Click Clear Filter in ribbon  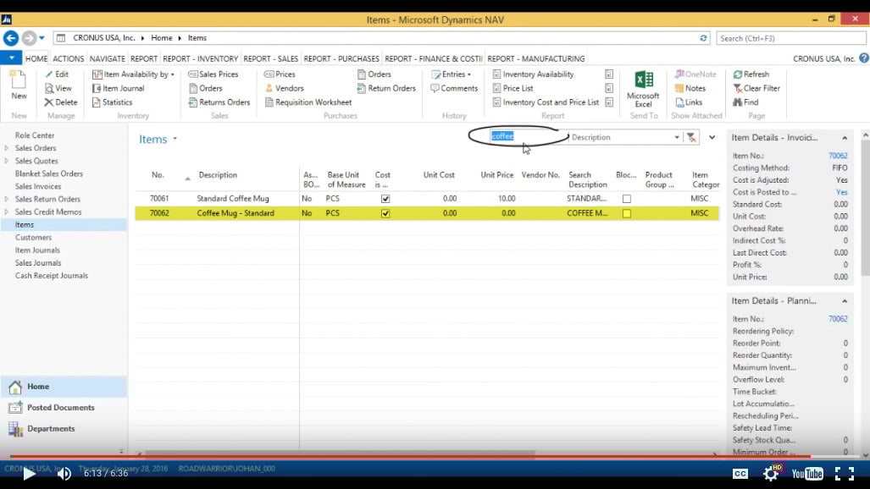[756, 88]
